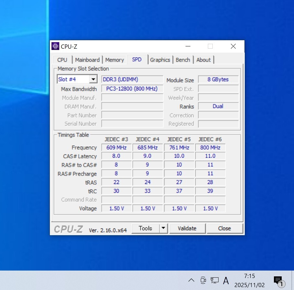Select the Memory tab
Viewport: 294px width, 290px height.
114,60
